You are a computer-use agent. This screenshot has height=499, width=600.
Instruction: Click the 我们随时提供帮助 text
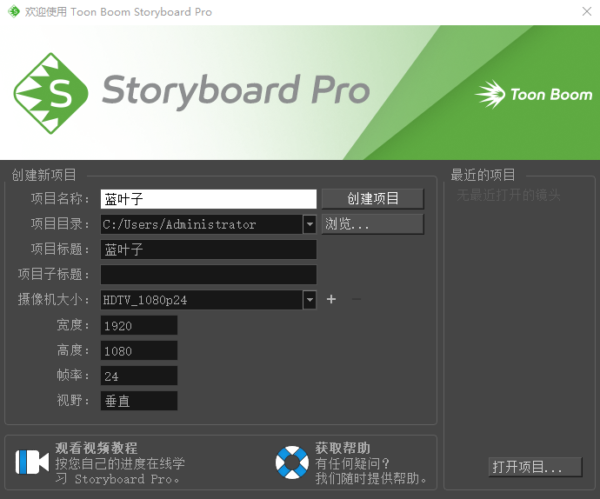coord(370,478)
